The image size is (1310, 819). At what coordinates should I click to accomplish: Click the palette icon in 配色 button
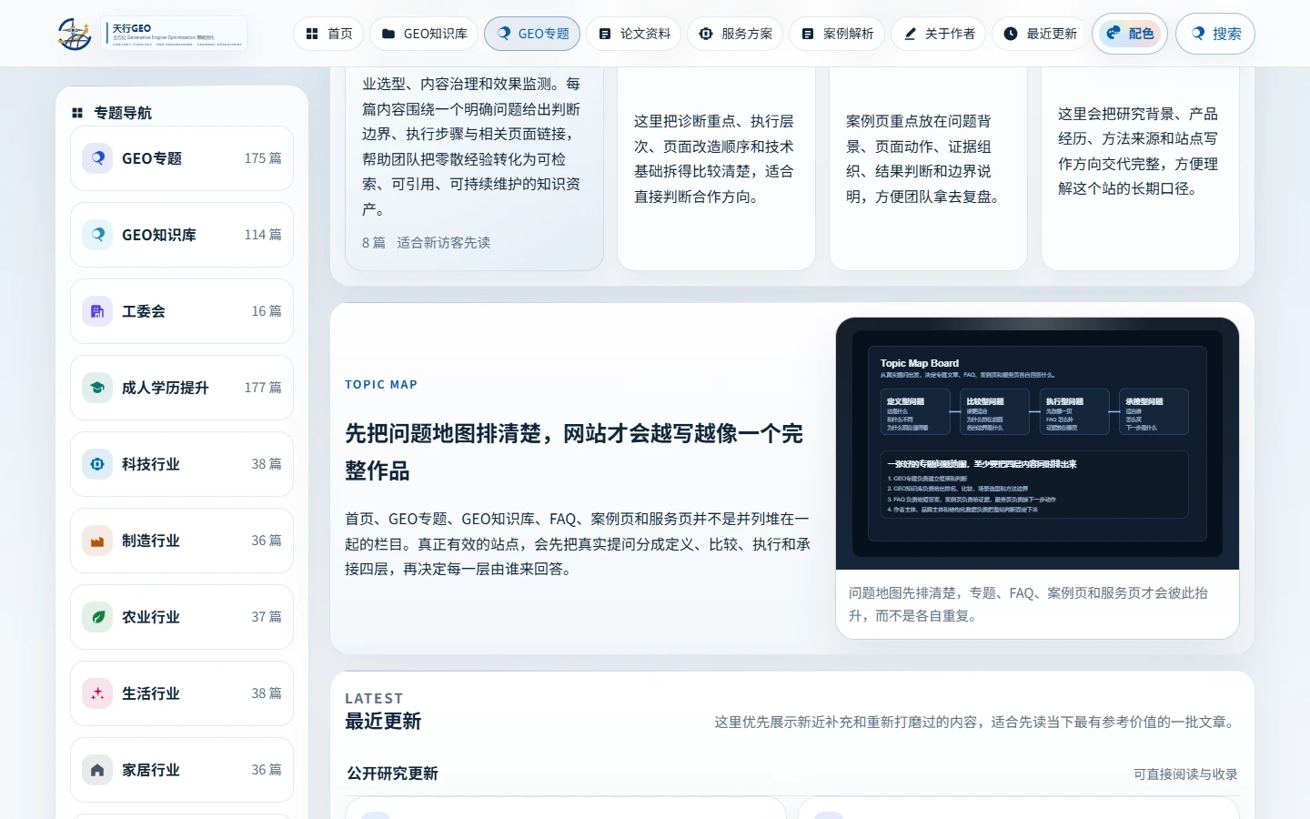1113,34
